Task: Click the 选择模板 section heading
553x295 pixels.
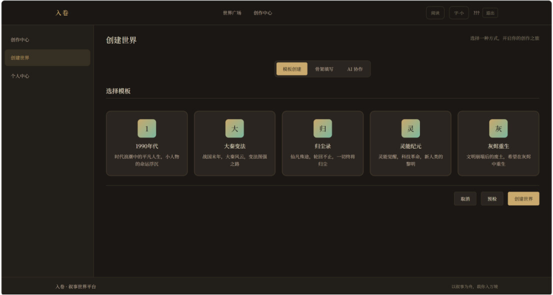Action: pyautogui.click(x=118, y=91)
